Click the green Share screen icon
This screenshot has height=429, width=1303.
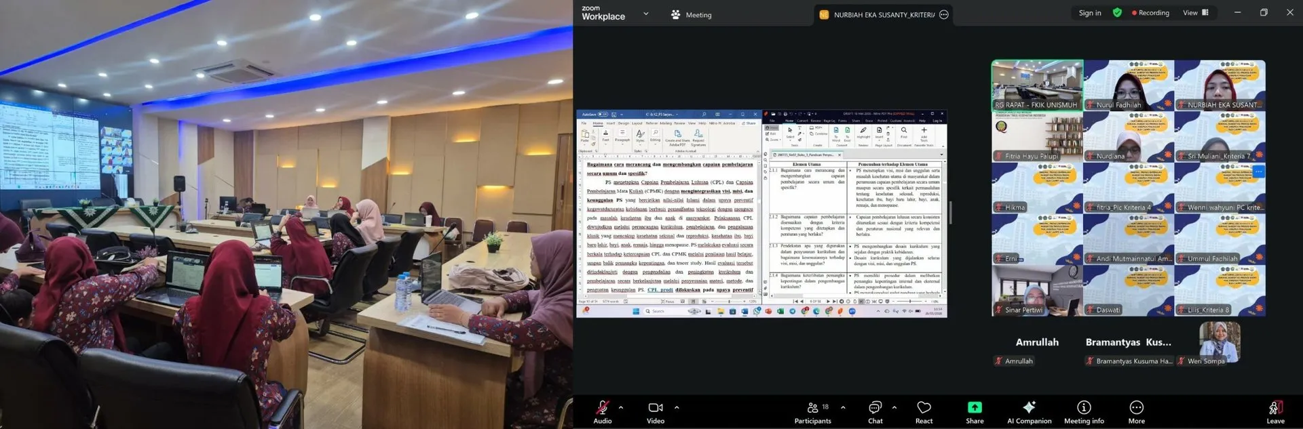(x=975, y=407)
